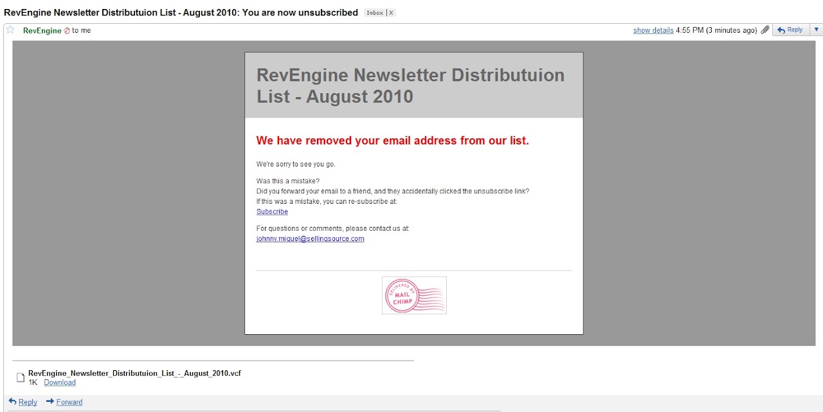
Task: Open the Subscribe link
Action: pos(272,211)
